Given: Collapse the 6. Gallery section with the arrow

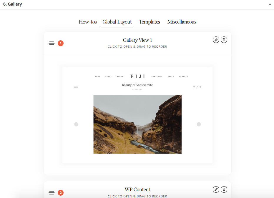Looking at the screenshot, I should [270, 4].
